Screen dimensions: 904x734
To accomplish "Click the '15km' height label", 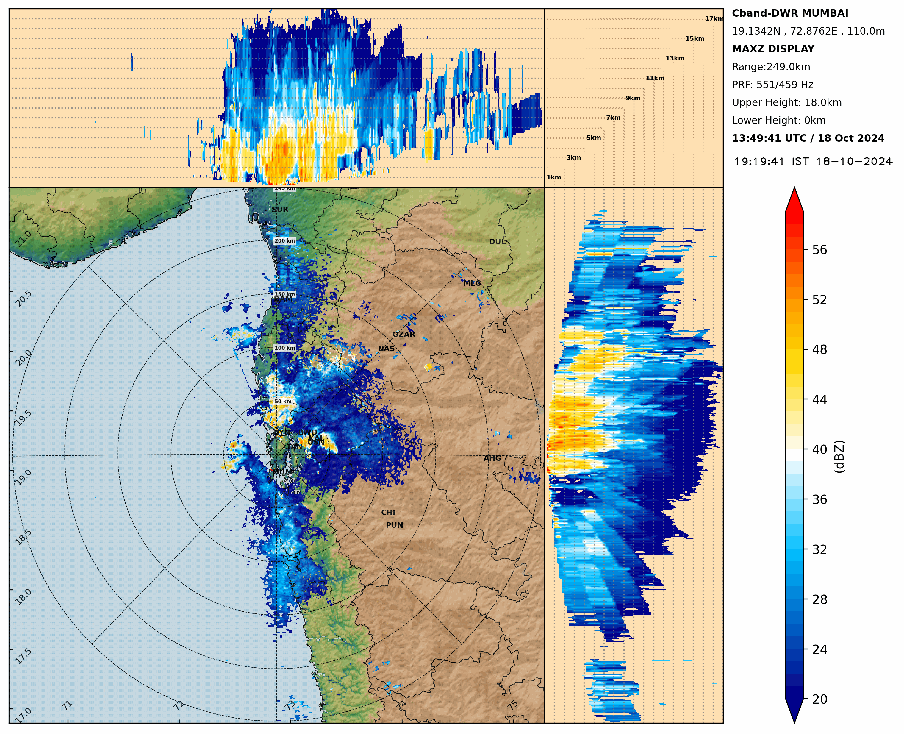I will (x=695, y=38).
